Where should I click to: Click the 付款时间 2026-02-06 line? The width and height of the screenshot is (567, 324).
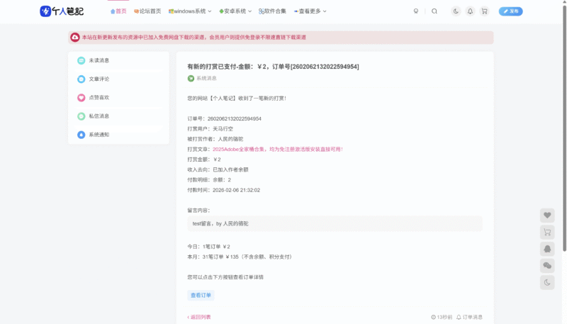pos(223,190)
